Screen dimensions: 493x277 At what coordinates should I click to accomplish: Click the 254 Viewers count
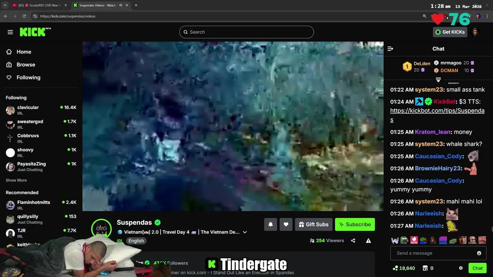point(327,240)
